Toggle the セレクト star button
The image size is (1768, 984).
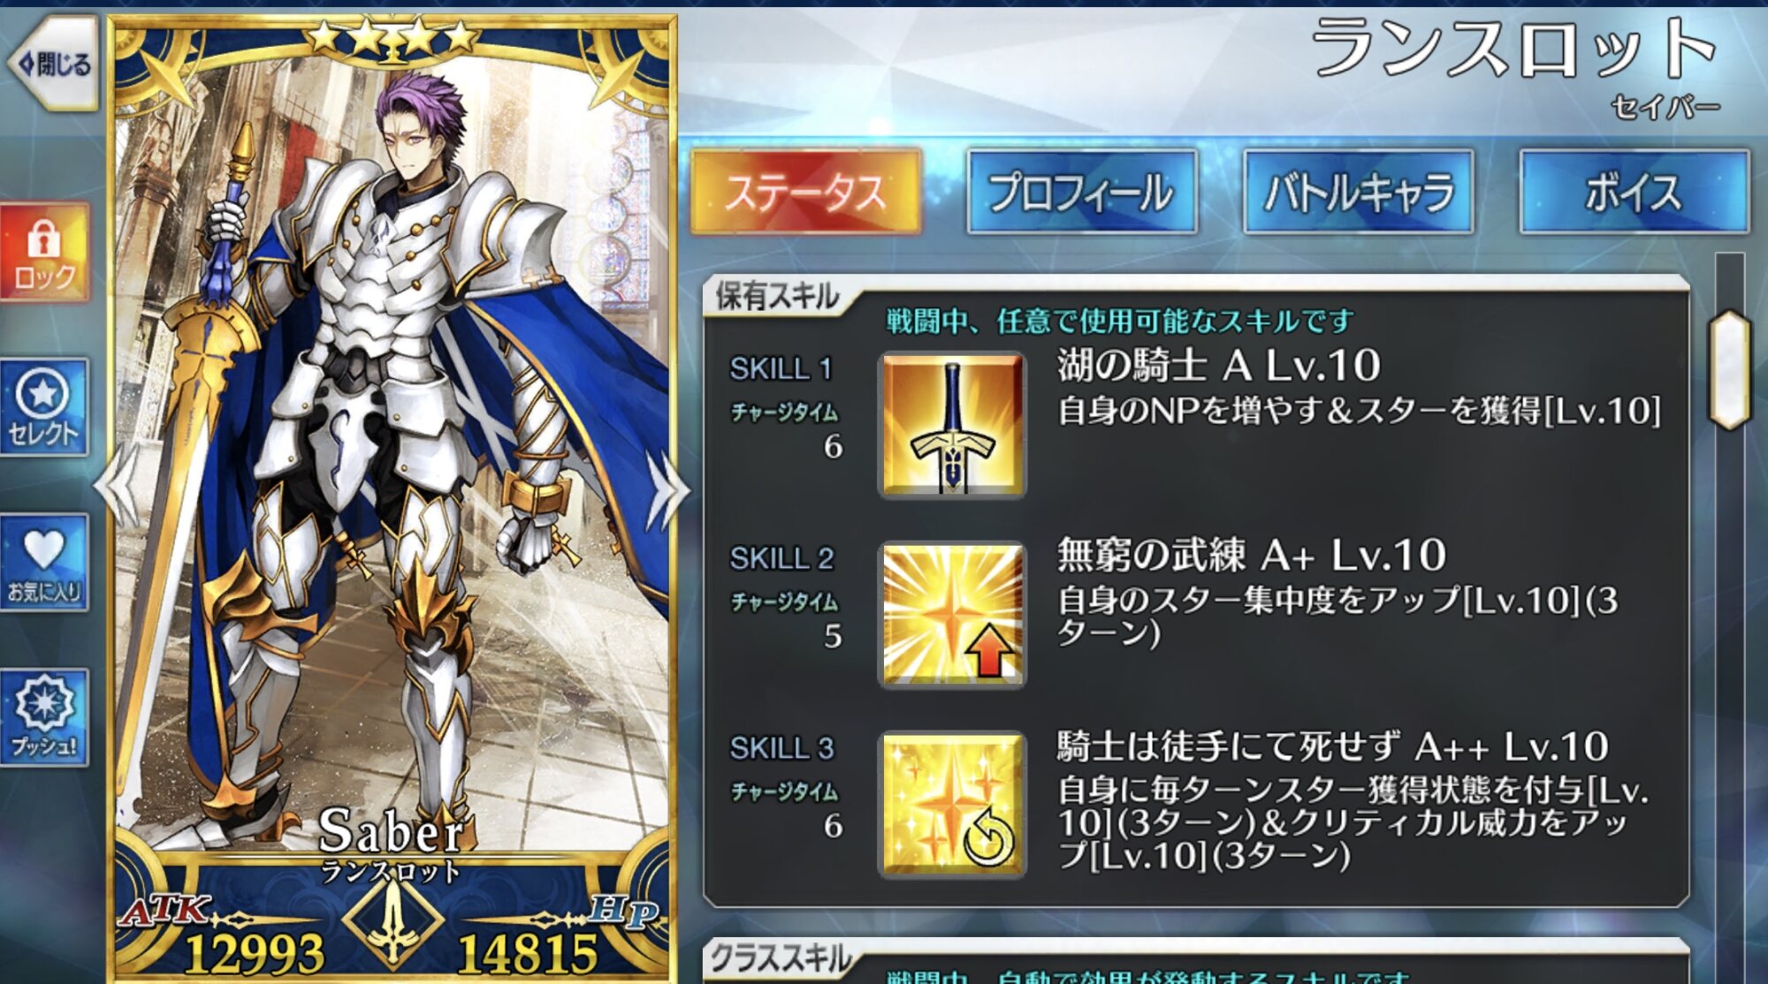[x=44, y=407]
